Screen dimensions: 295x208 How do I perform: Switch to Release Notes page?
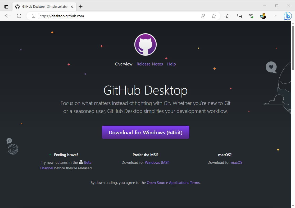150,64
